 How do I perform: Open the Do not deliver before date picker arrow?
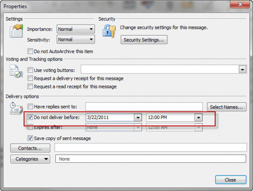pos(138,118)
